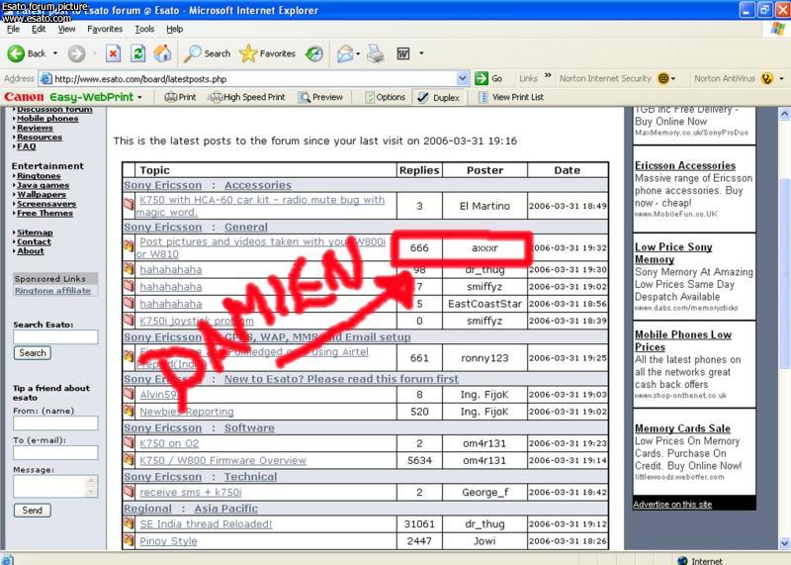Click the Norton AntiVirus icon
This screenshot has width=791, height=565.
pyautogui.click(x=767, y=78)
